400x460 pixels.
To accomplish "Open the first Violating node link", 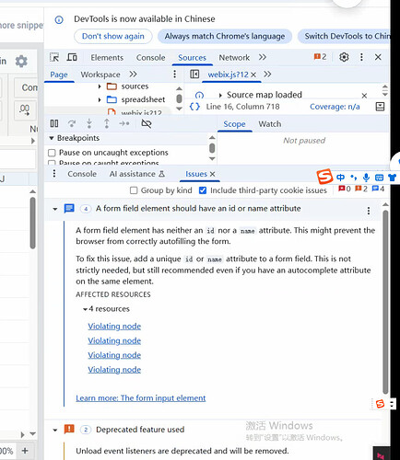I will point(114,327).
